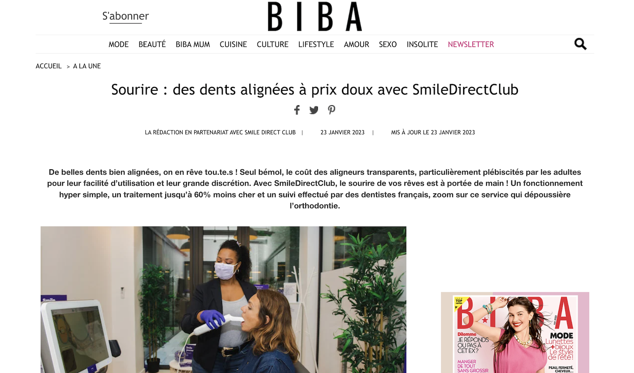The height and width of the screenshot is (373, 634).
Task: Open the BIBA magazine cover thumbnail
Action: [x=515, y=333]
